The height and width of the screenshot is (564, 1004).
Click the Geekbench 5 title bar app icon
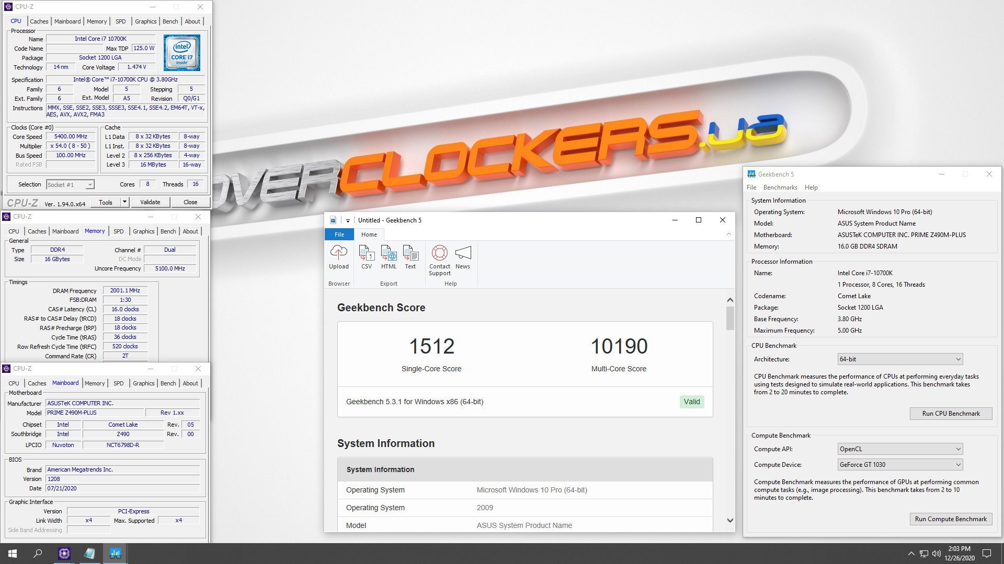751,174
